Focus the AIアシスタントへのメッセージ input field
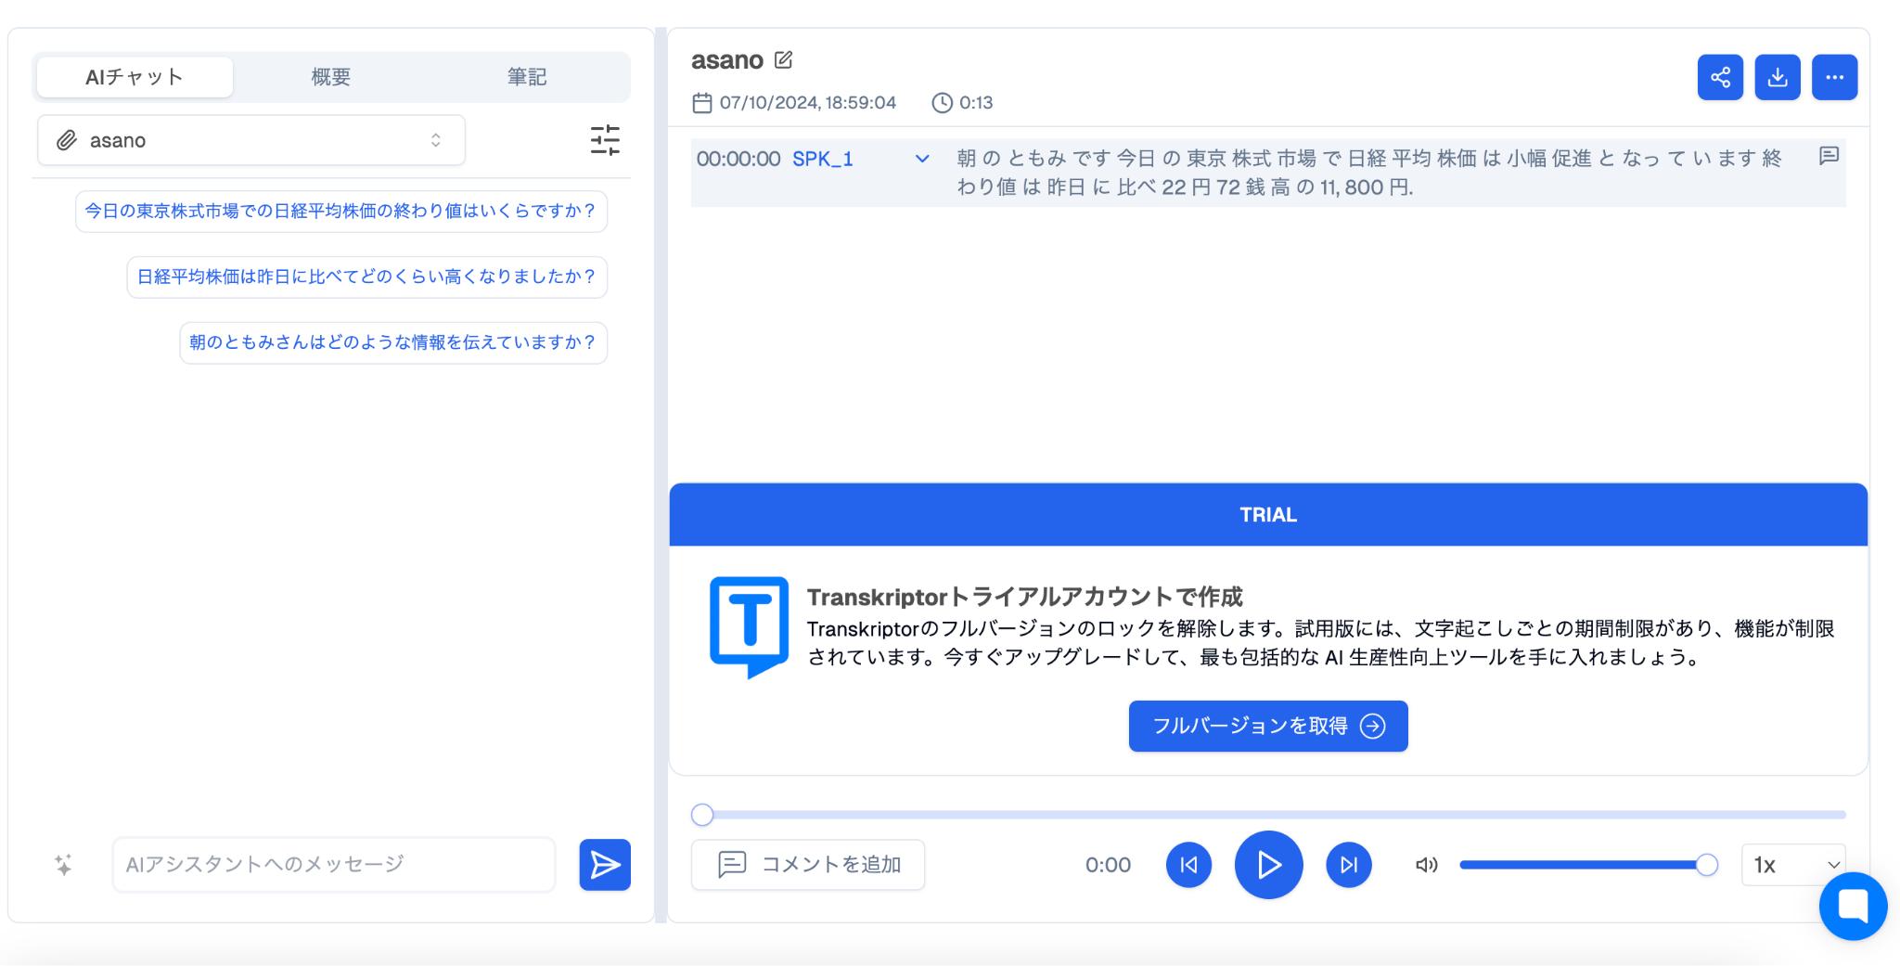 coord(334,865)
